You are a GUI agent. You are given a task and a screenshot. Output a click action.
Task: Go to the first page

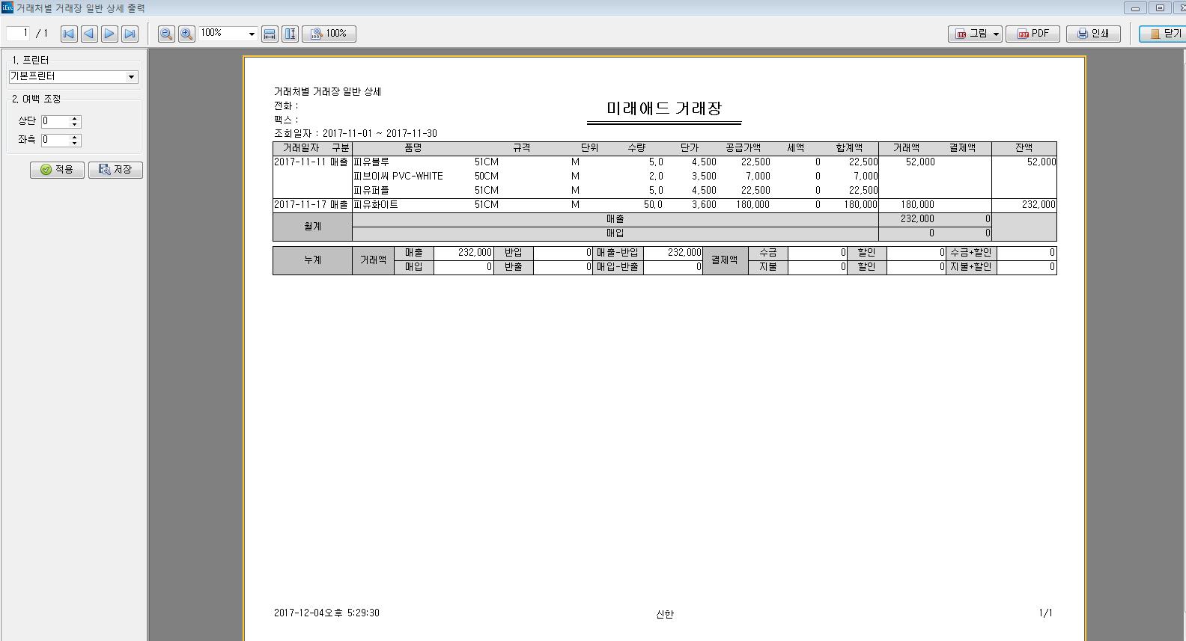pyautogui.click(x=69, y=34)
